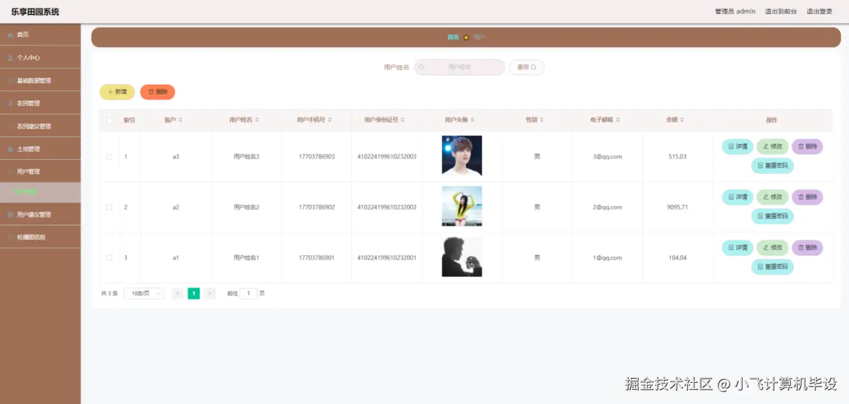Open 详情 for account a1
This screenshot has height=404, width=849.
coord(737,248)
